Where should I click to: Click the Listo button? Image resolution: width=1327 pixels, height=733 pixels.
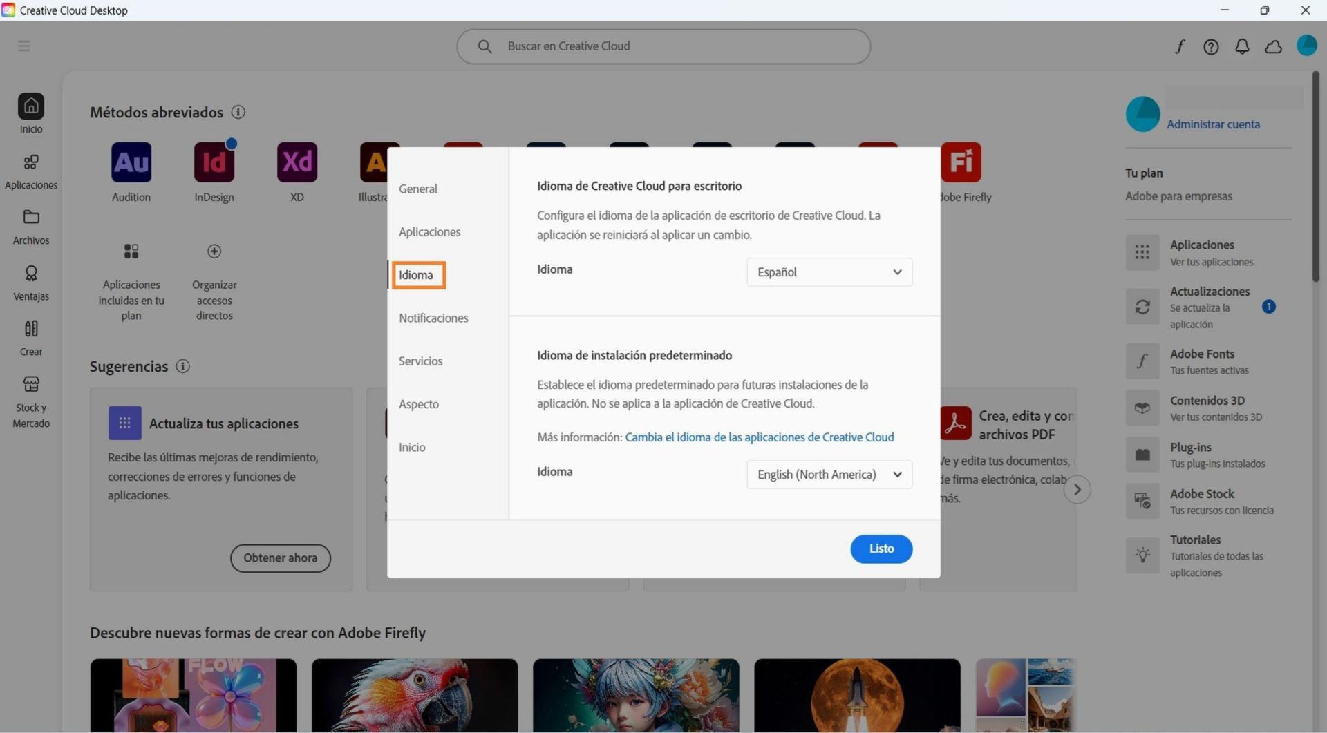(x=881, y=549)
